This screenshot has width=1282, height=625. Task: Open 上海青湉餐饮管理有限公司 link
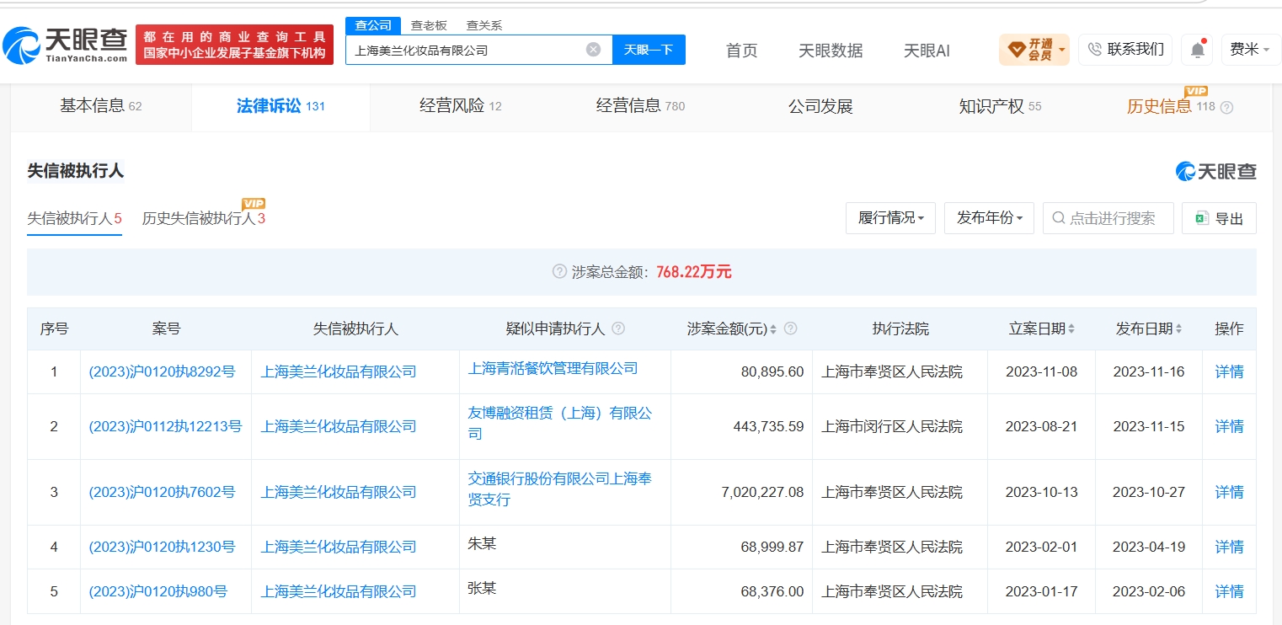(553, 368)
